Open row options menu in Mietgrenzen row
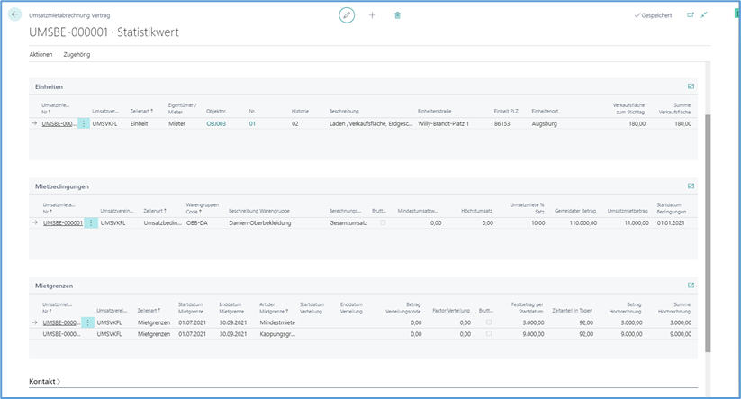 [87, 322]
